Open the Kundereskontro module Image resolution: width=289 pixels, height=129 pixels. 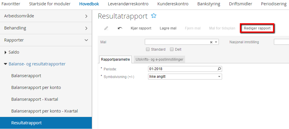pyautogui.click(x=173, y=4)
